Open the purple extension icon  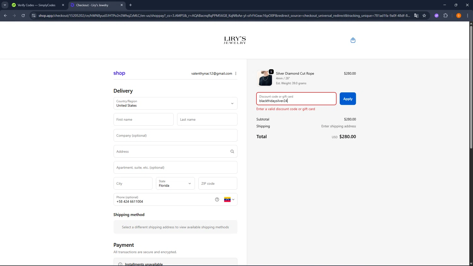point(436,15)
